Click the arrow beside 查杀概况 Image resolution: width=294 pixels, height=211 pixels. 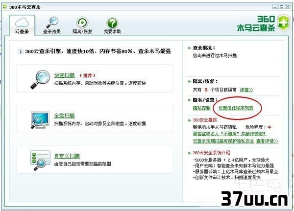tap(189, 48)
